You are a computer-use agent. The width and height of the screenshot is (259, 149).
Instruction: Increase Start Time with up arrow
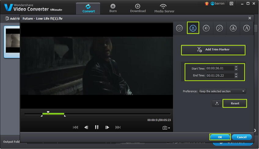pos(236,67)
